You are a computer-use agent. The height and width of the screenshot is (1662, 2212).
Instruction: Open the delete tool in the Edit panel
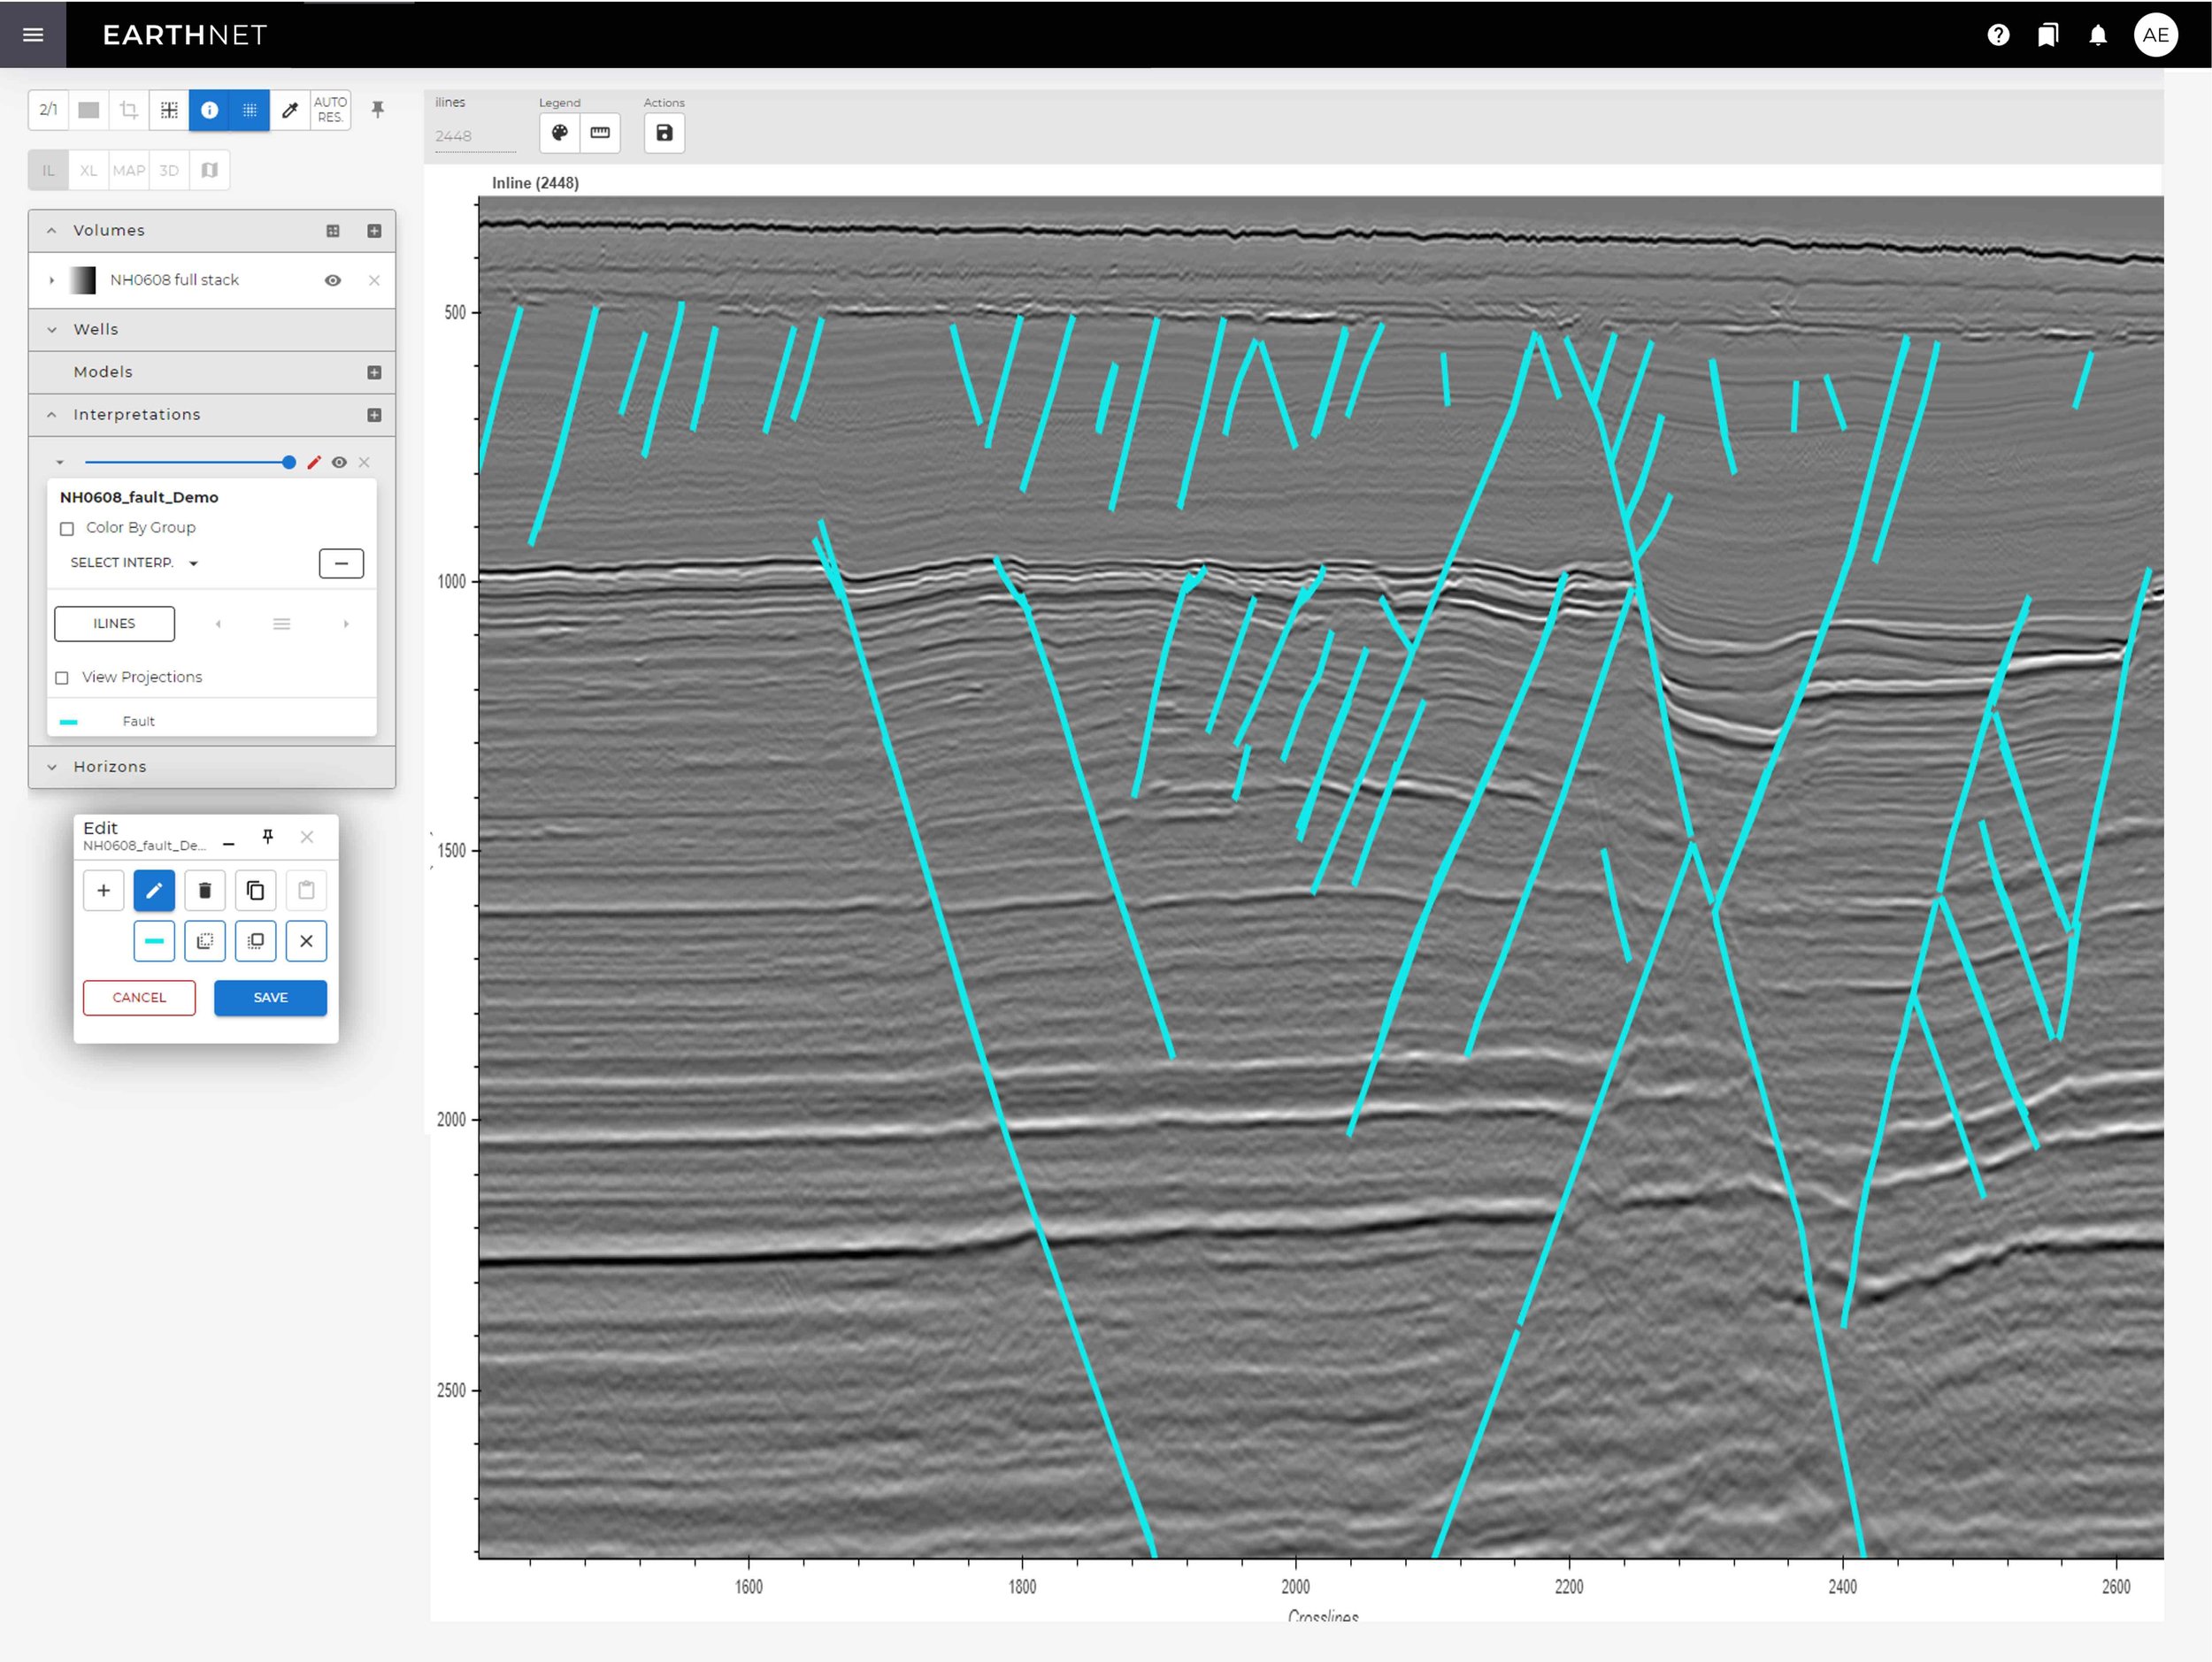pos(205,891)
